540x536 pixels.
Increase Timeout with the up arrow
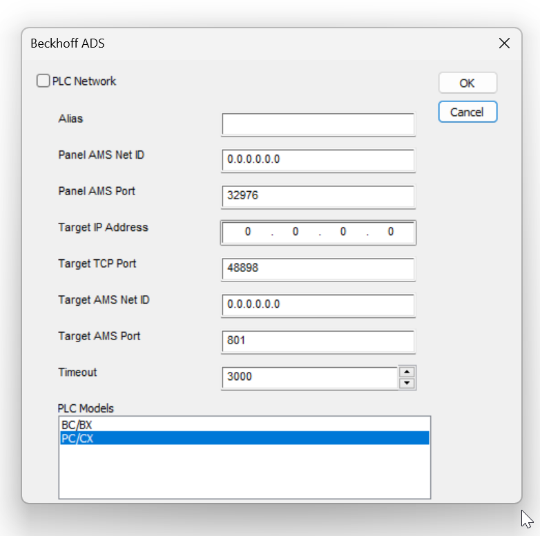tap(407, 372)
